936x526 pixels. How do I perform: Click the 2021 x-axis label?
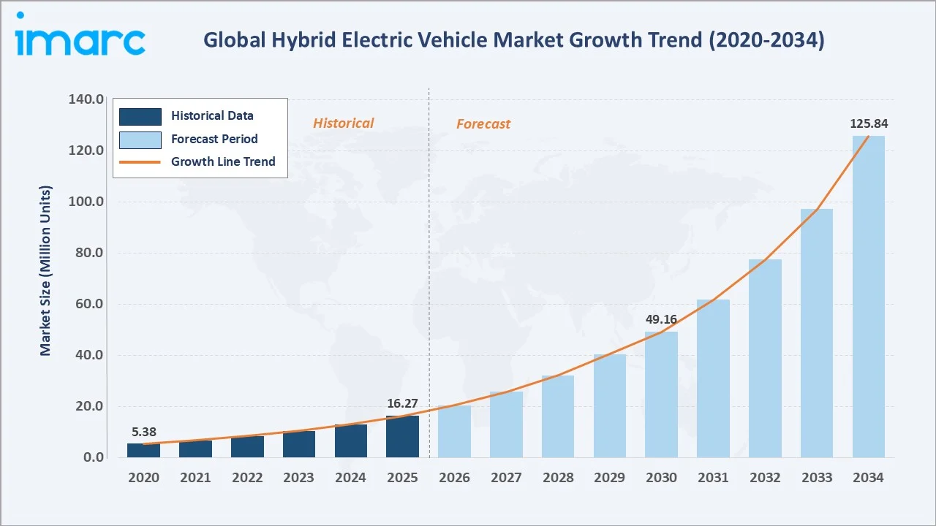click(x=195, y=478)
